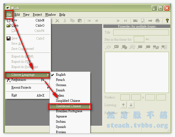Go to next frame icon
Image resolution: width=175 pixels, height=137 pixels.
point(118,21)
